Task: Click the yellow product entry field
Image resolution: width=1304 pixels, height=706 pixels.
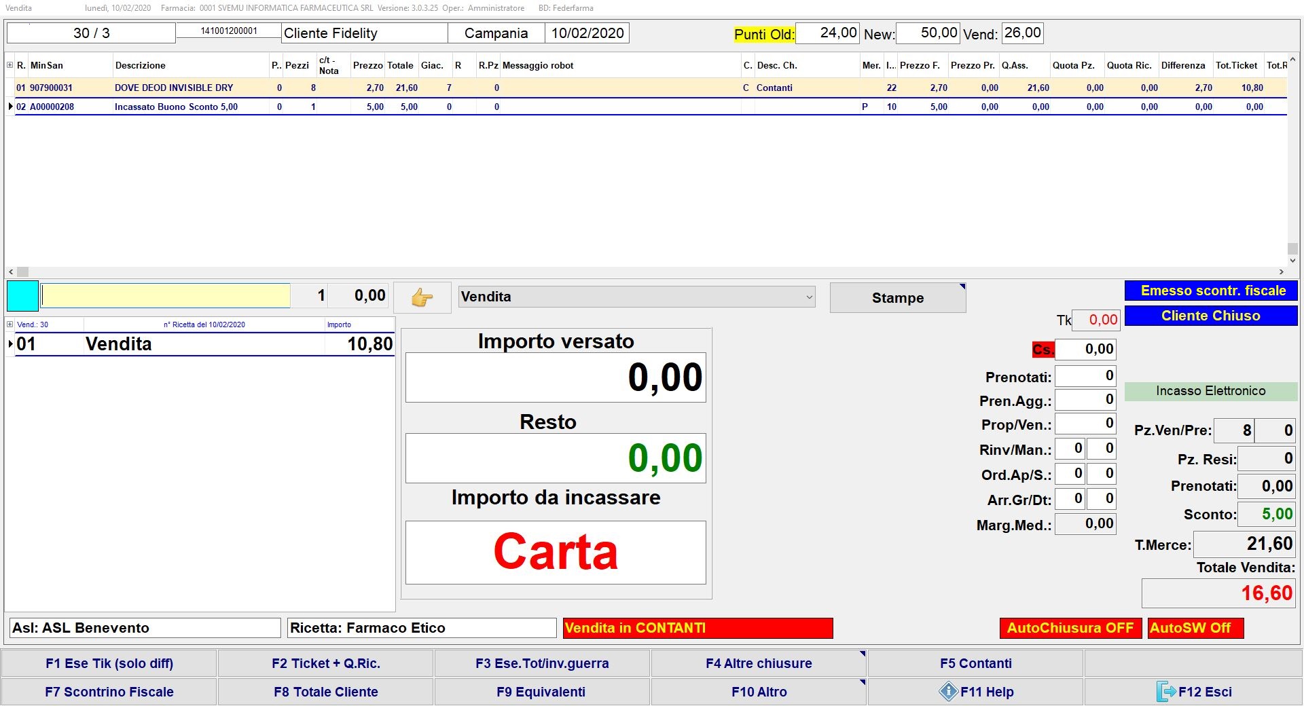Action: (x=166, y=296)
